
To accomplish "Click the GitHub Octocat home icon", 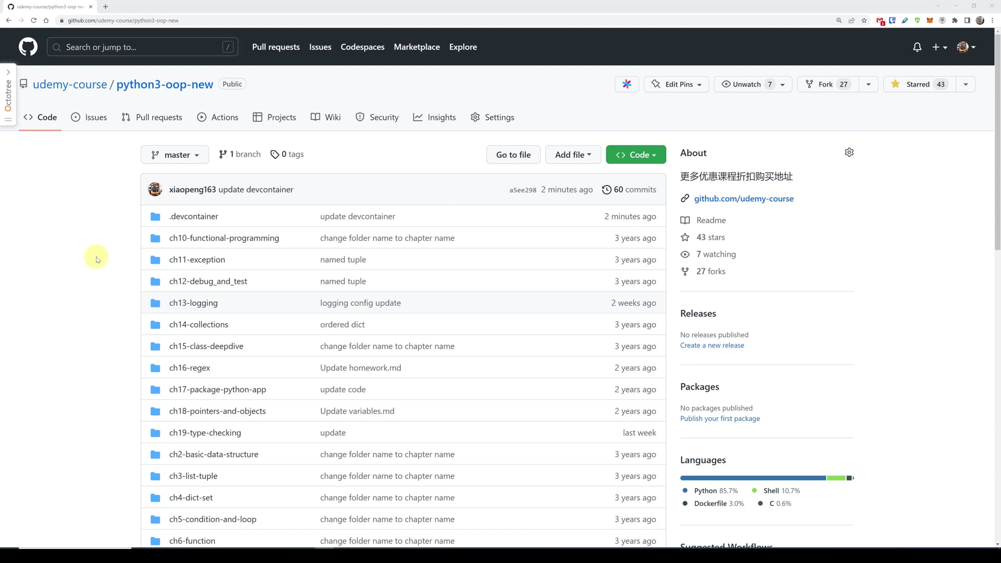I will point(28,47).
